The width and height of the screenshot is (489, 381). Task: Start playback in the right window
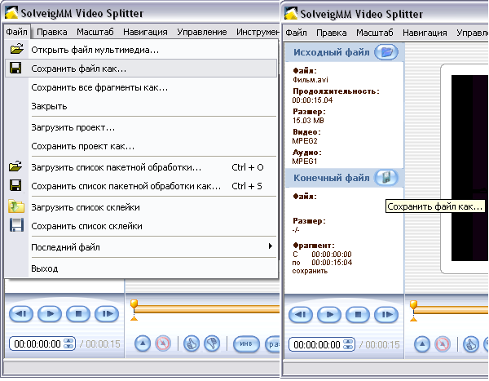(x=329, y=314)
